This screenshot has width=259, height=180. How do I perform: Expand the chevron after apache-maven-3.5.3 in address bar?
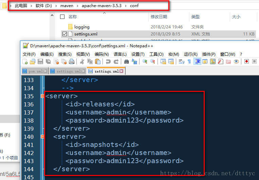(x=126, y=6)
